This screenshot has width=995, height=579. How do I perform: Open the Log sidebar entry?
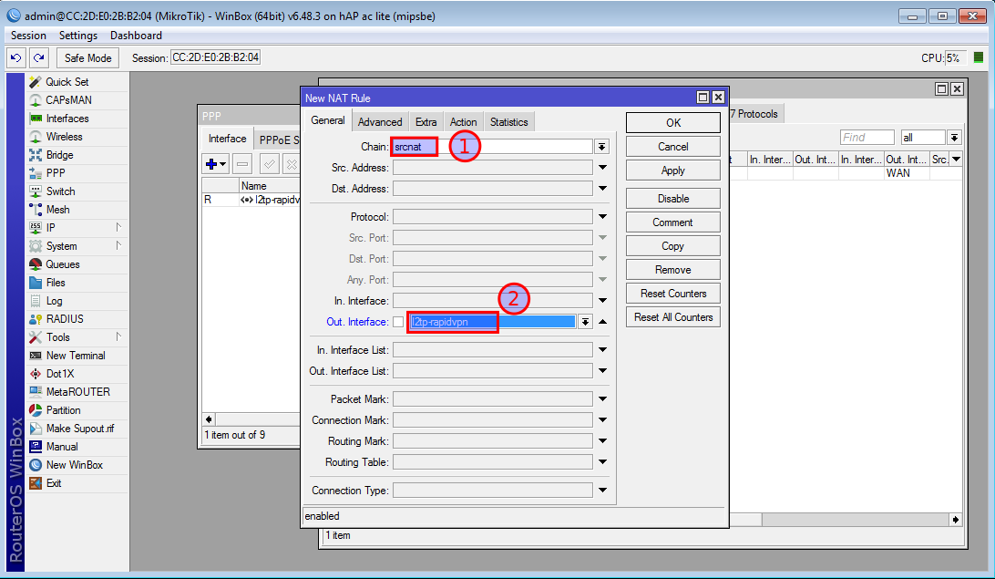54,301
